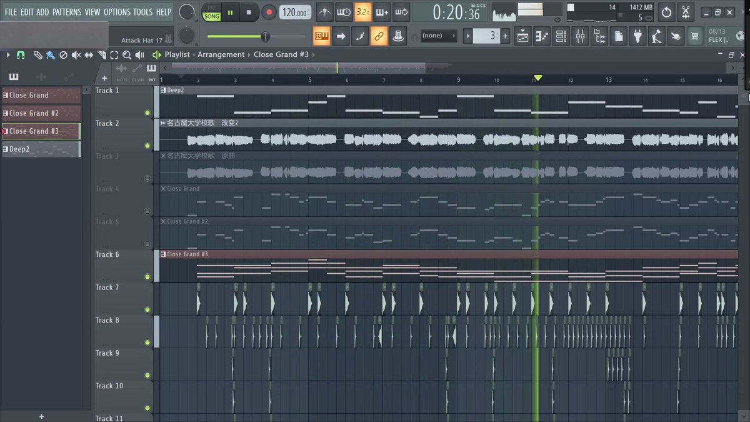This screenshot has width=750, height=422.
Task: Click the arrow typing-to-piano options icon
Action: coord(341,36)
